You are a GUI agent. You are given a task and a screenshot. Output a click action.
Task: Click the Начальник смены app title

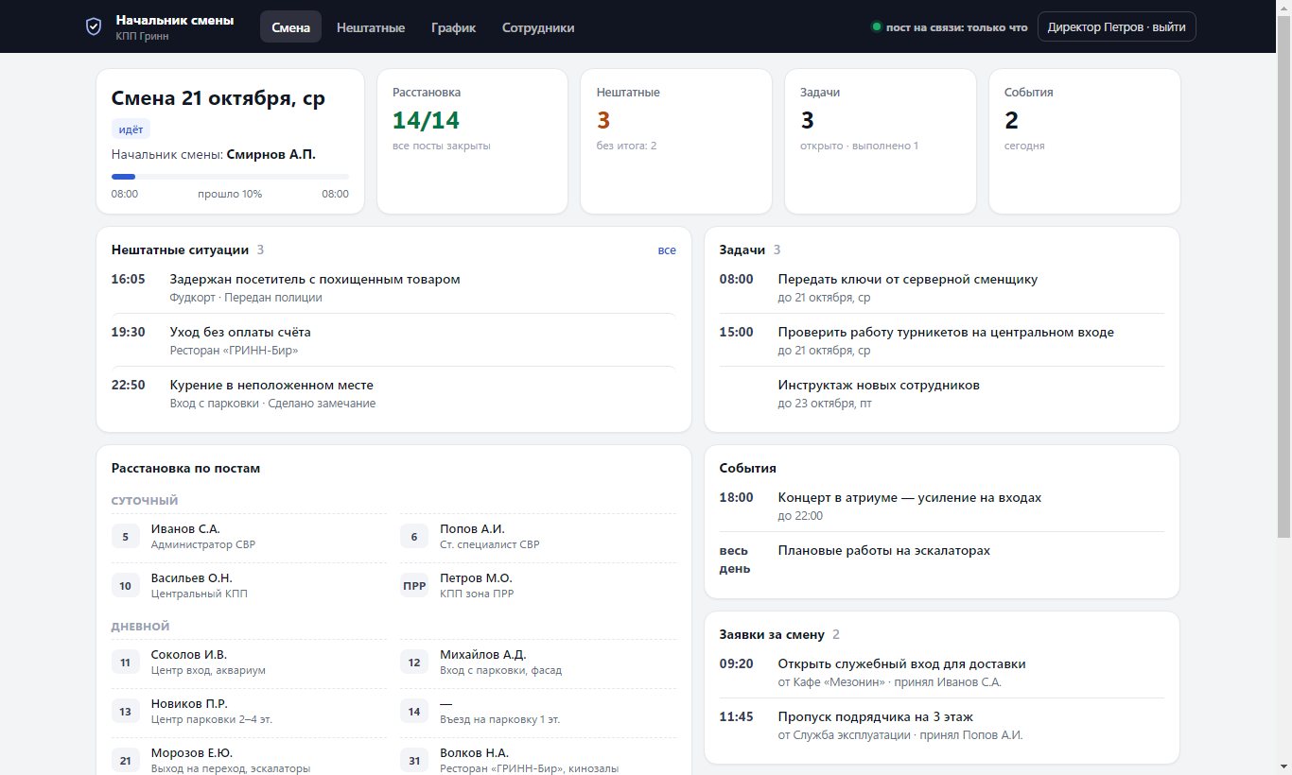175,19
